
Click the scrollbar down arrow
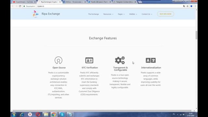coord(196,108)
